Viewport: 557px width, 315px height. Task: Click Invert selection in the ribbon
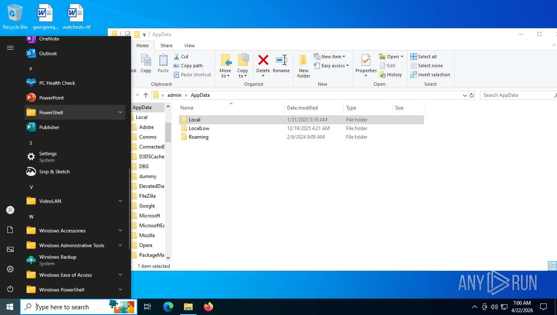point(430,75)
